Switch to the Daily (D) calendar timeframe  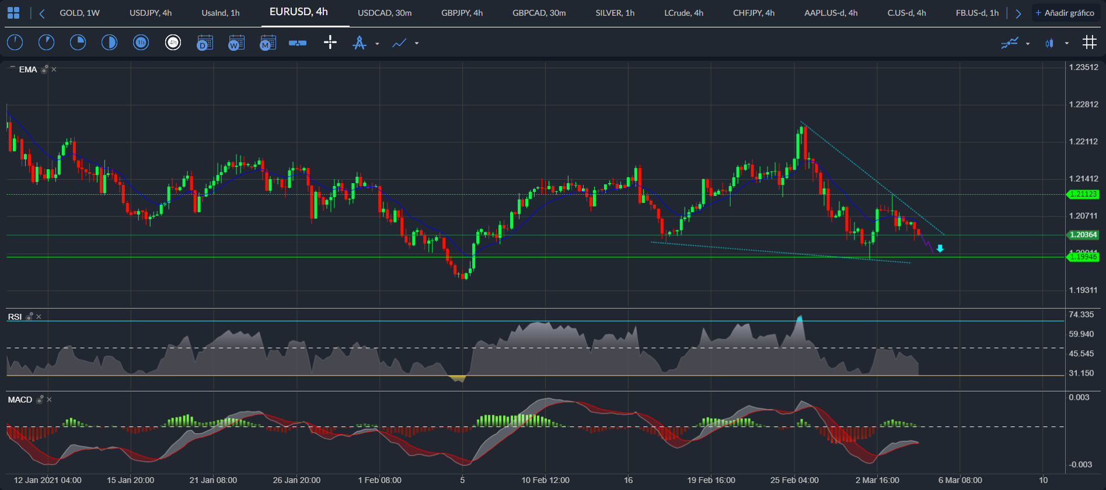tap(204, 43)
